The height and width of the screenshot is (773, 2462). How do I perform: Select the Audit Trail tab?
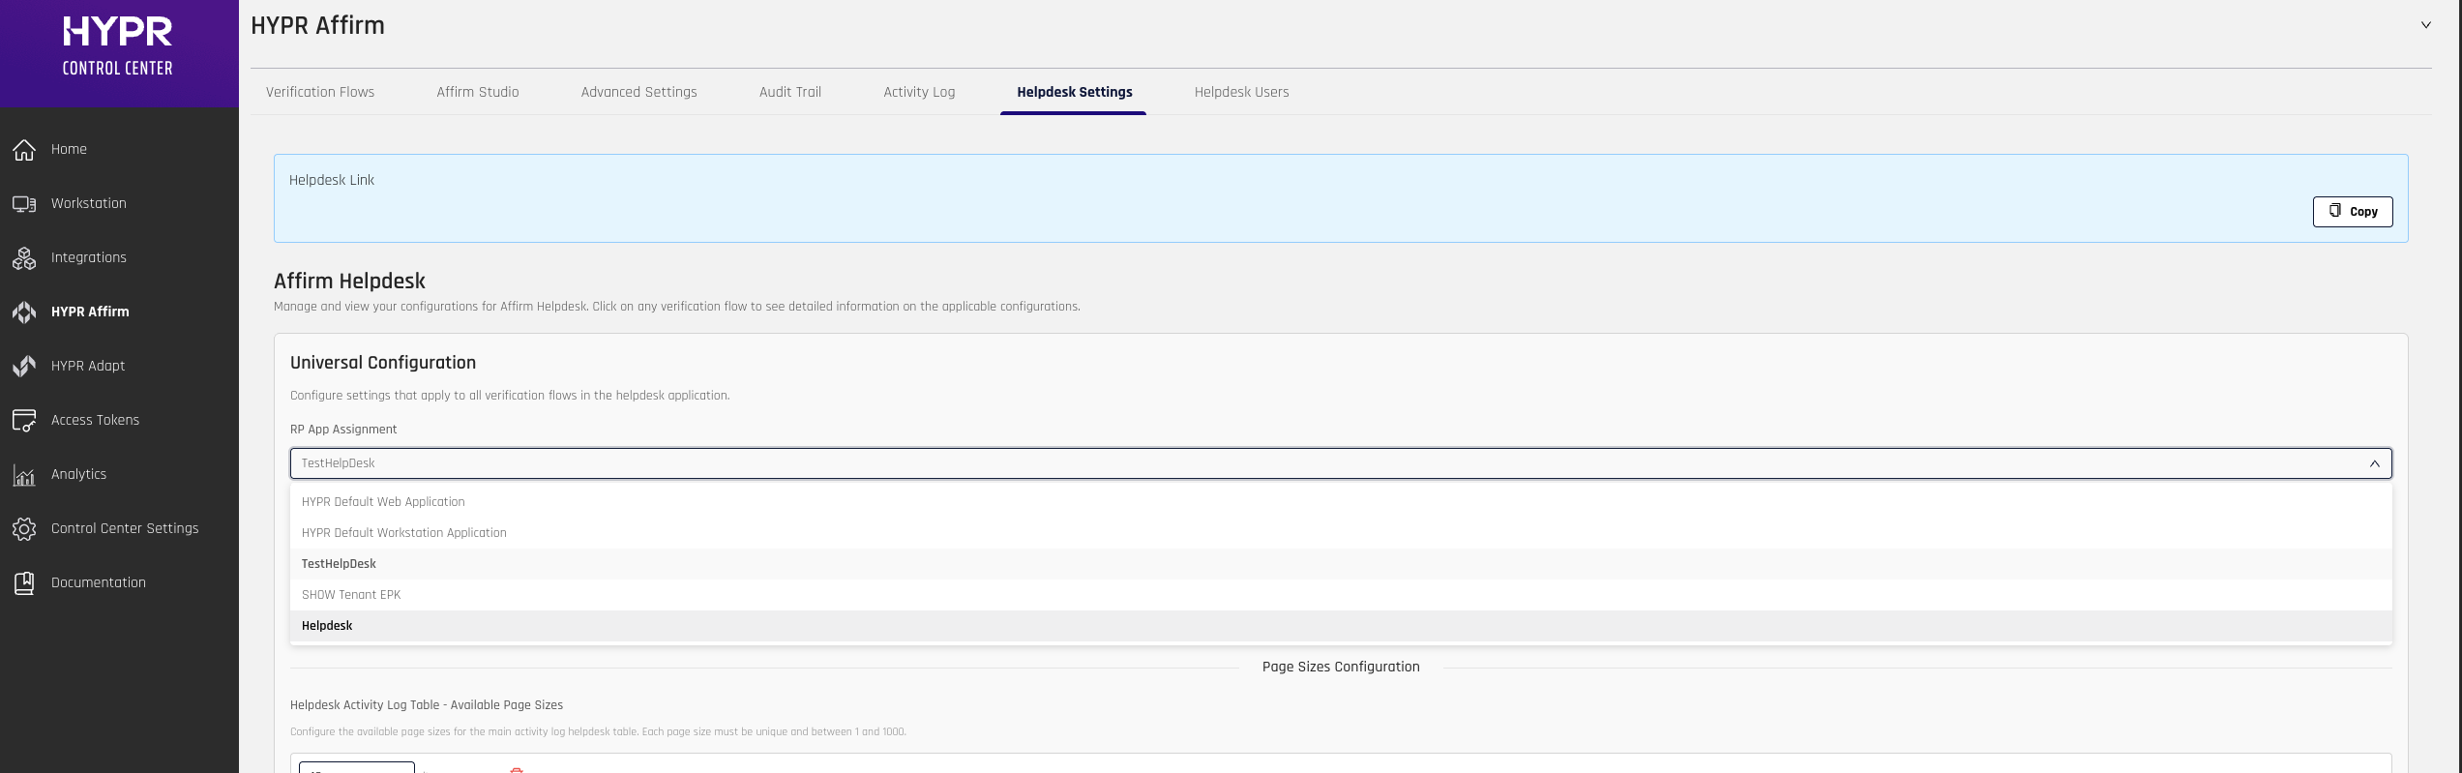pos(790,92)
